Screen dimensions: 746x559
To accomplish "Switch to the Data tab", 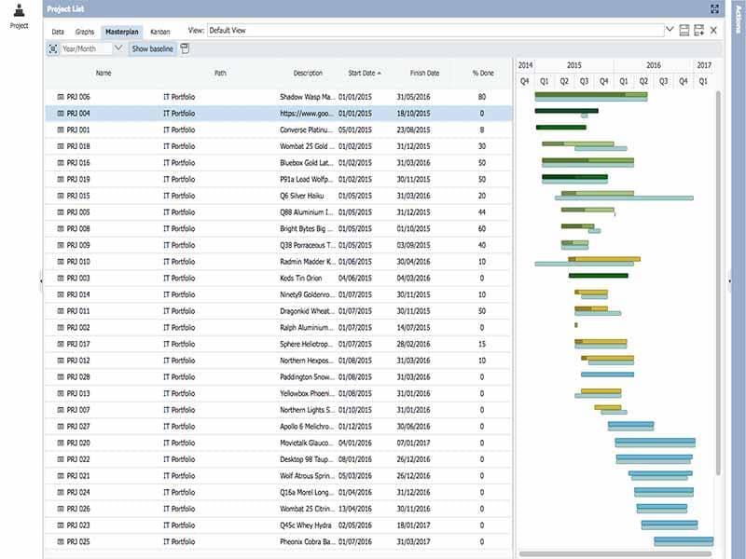I will 58,31.
